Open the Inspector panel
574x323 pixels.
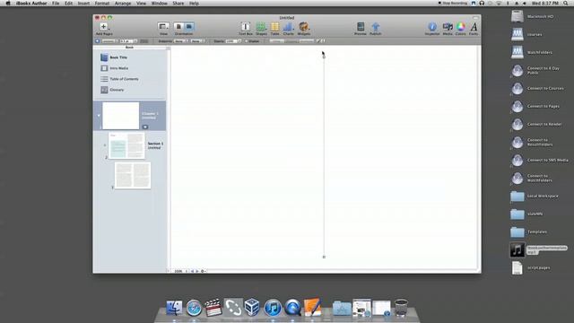[432, 28]
